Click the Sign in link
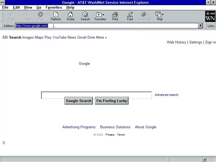 pos(211,42)
